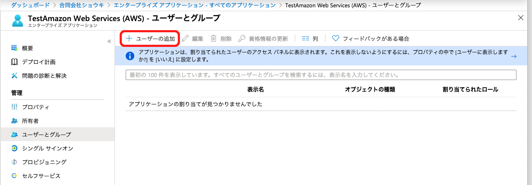
Task: Click the セルフサービス icon
Action: pyautogui.click(x=14, y=176)
